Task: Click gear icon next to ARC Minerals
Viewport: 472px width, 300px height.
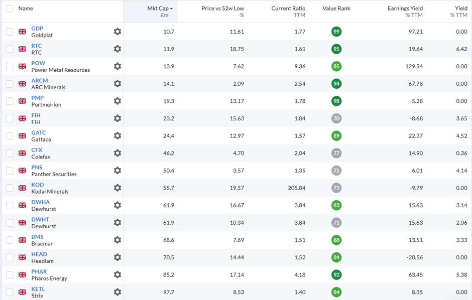Action: point(117,84)
